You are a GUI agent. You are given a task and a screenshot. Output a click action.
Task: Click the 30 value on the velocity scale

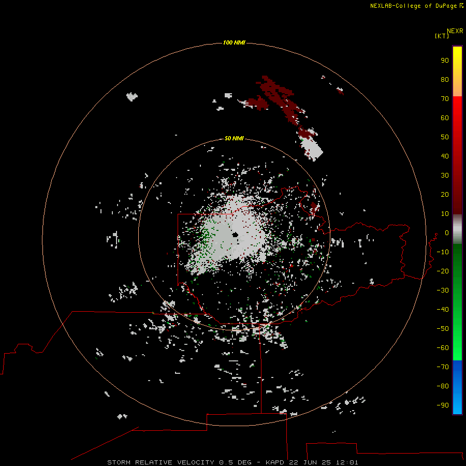tap(445, 176)
